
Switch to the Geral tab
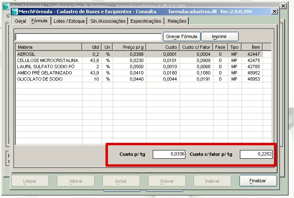point(20,21)
